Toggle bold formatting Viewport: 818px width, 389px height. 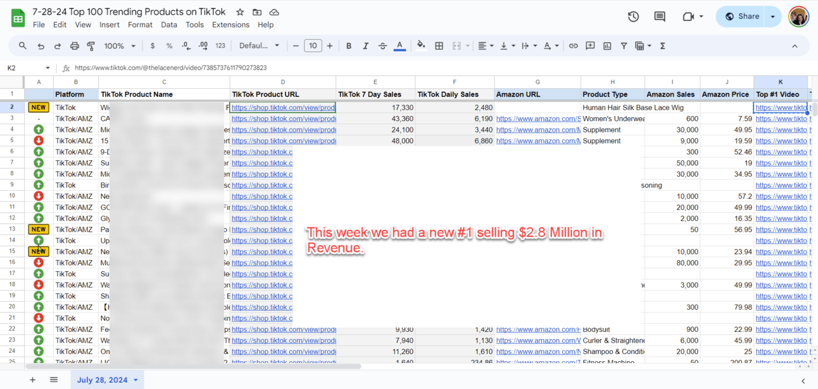[349, 46]
